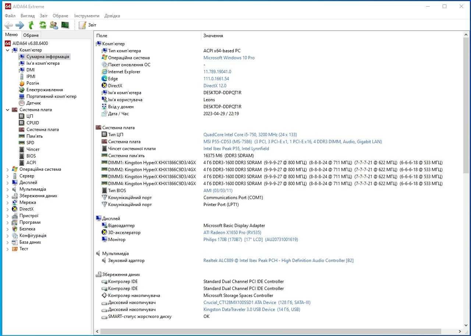Screen dimensions: 471x336
Task: Open the Philips 170B monitor link
Action: tap(251, 240)
